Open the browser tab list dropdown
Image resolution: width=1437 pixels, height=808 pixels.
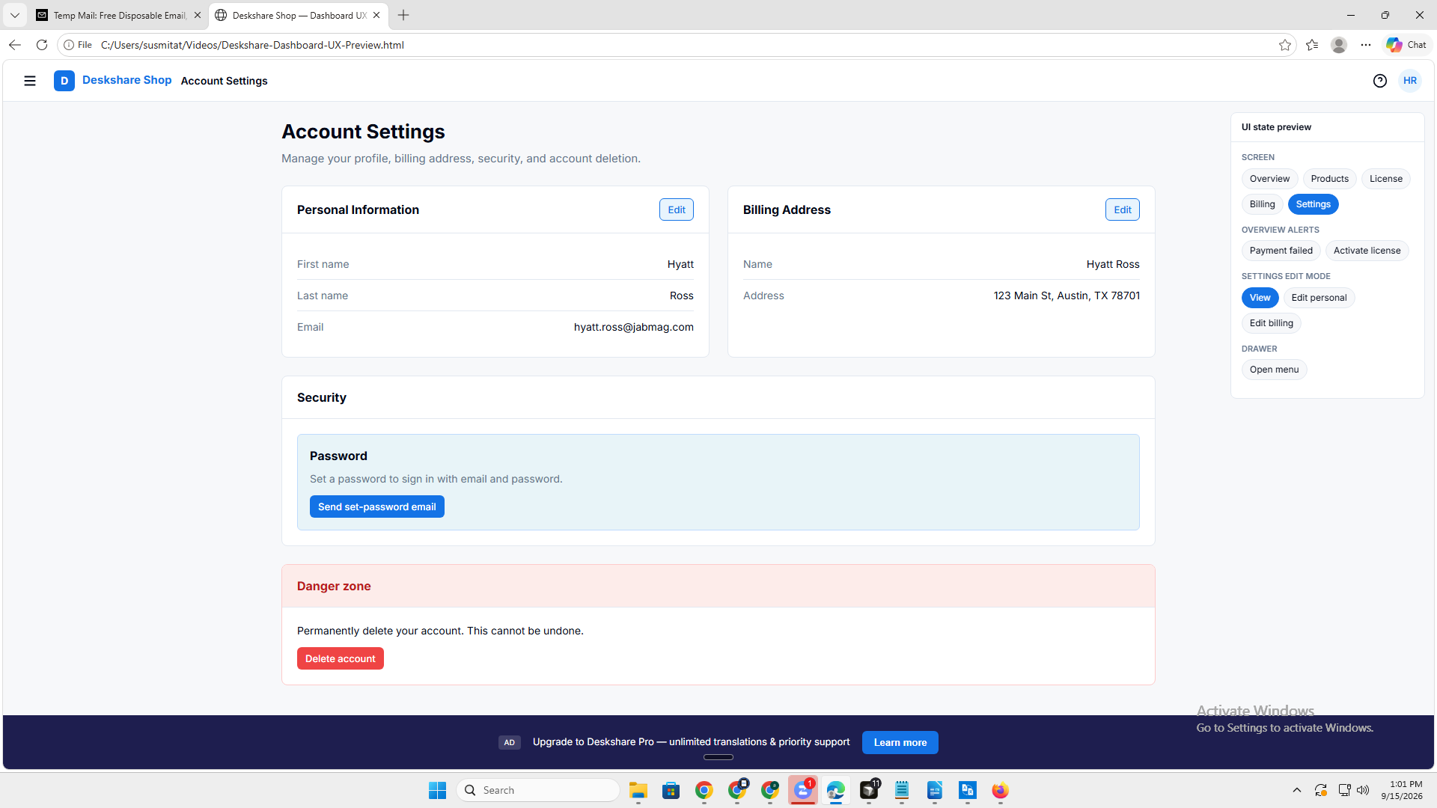pyautogui.click(x=15, y=15)
